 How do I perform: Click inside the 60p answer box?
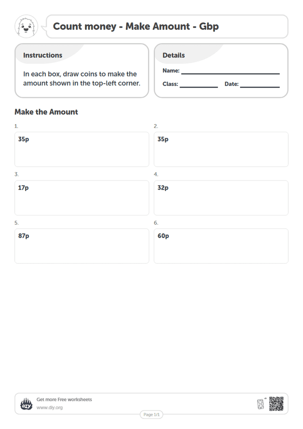(x=221, y=246)
